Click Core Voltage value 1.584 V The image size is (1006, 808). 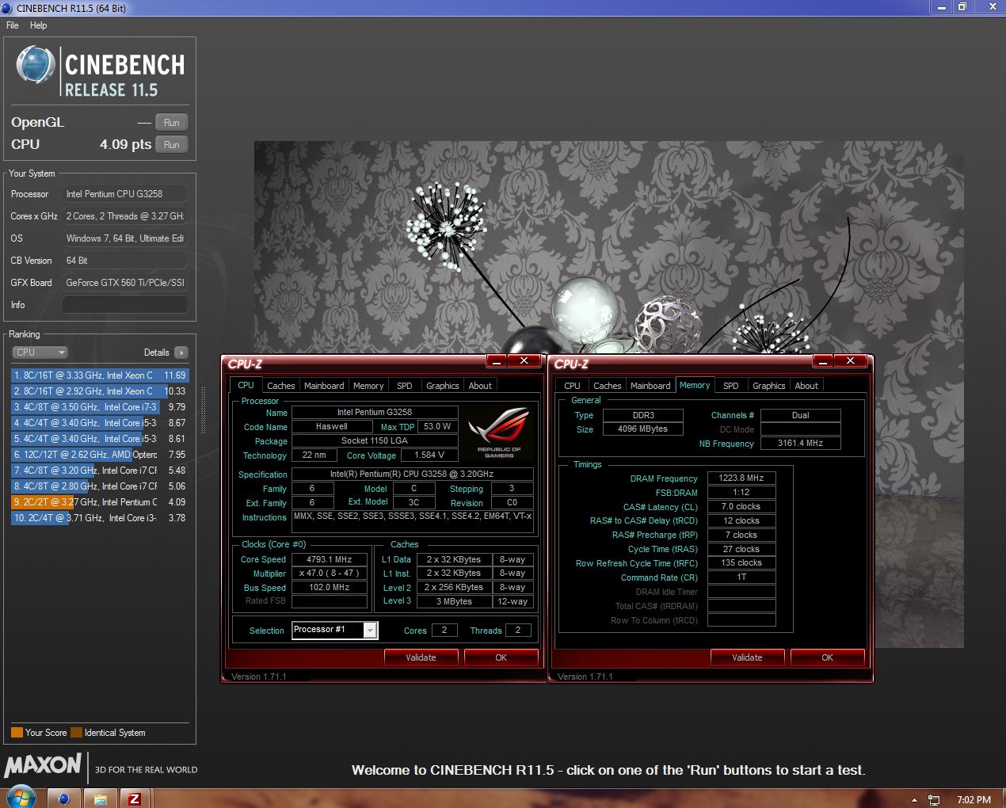tap(429, 455)
